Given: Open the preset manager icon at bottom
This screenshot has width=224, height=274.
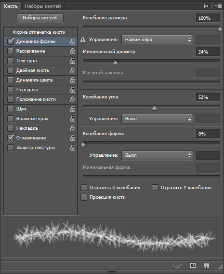Looking at the screenshot, I should click(x=193, y=265).
